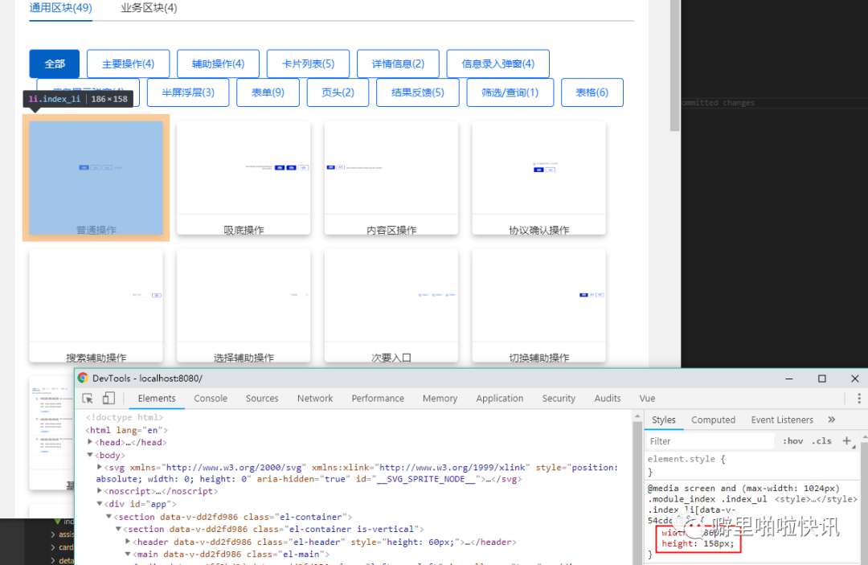Close the DevTools window

tap(854, 379)
